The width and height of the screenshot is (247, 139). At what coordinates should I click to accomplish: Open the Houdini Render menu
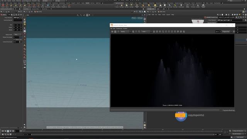(9, 1)
